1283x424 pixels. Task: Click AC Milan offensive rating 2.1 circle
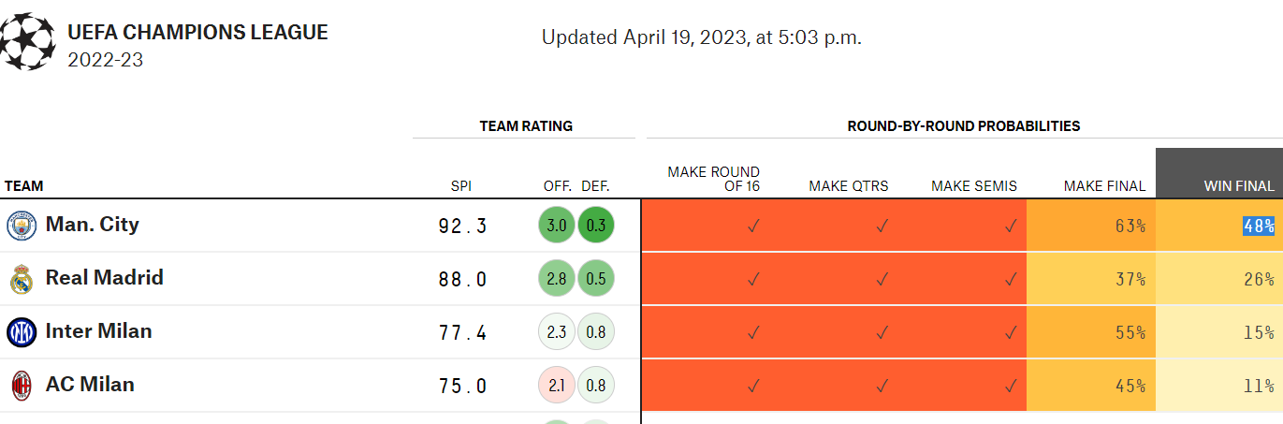click(x=557, y=387)
